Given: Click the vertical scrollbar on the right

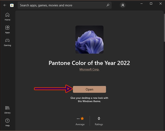Looking at the screenshot, I should 164,28.
